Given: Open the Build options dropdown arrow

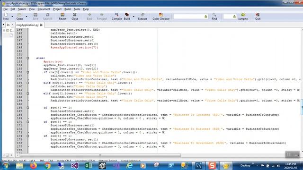Looking at the screenshot, I should (134, 17).
